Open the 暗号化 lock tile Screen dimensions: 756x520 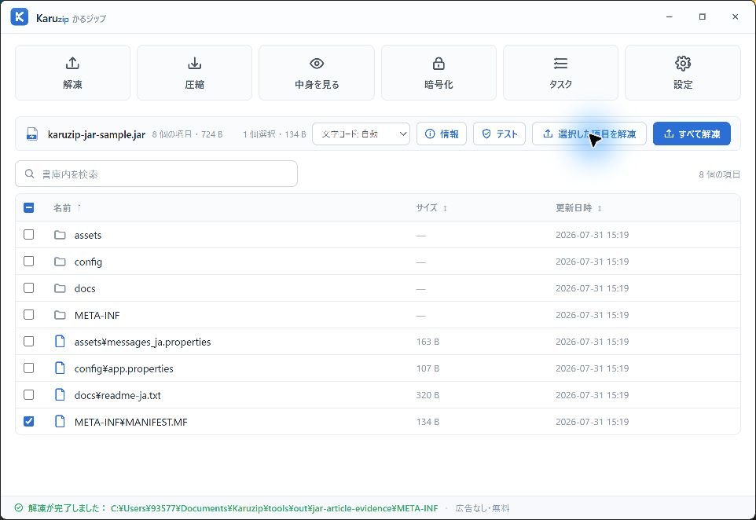pyautogui.click(x=439, y=73)
